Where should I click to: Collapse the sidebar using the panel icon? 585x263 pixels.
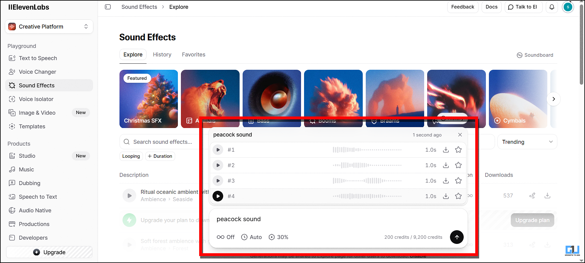pyautogui.click(x=108, y=7)
